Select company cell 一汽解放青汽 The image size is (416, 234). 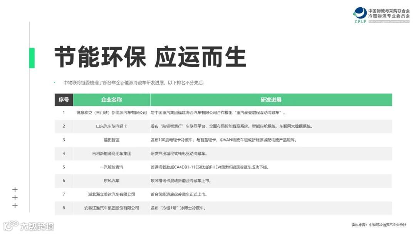111,167
